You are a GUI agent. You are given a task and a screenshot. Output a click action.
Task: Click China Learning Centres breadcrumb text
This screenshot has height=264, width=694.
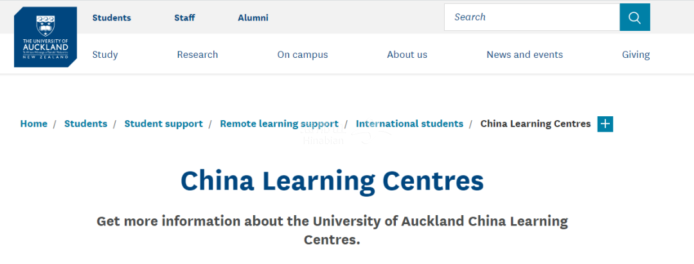tap(535, 124)
